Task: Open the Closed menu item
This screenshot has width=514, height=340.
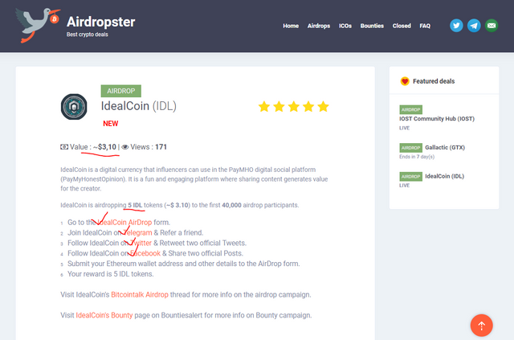Action: click(402, 26)
